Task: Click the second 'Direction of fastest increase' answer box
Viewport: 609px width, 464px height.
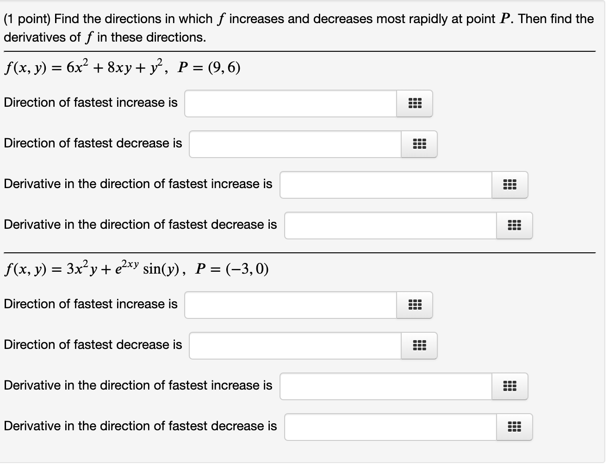Action: [289, 305]
